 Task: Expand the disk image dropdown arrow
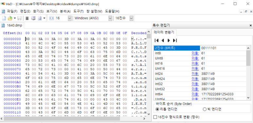pyautogui.click(x=44, y=18)
